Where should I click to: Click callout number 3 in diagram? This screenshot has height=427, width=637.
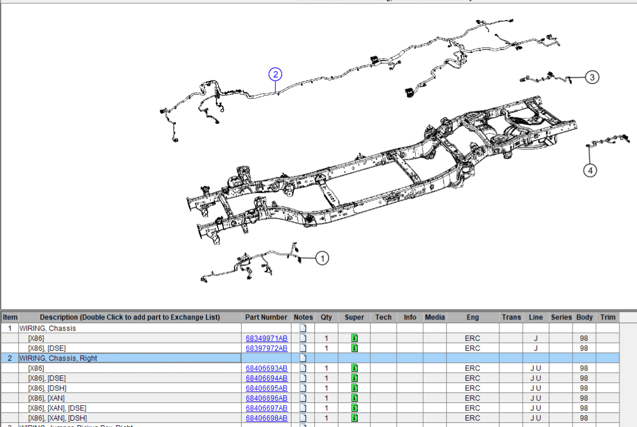click(x=592, y=78)
